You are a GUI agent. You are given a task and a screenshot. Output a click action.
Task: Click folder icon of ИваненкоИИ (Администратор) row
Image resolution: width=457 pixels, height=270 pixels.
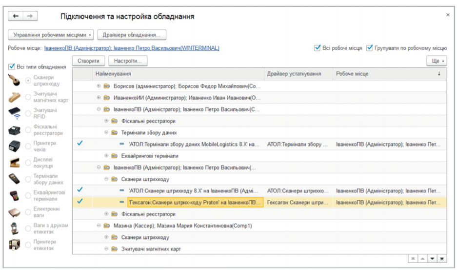coord(107,98)
